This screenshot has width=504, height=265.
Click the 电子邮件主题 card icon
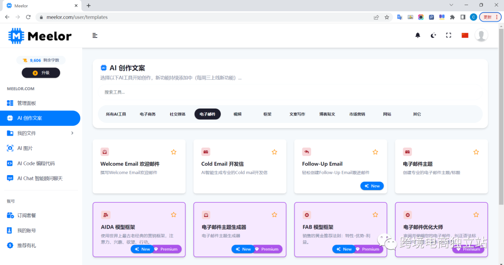point(407,152)
